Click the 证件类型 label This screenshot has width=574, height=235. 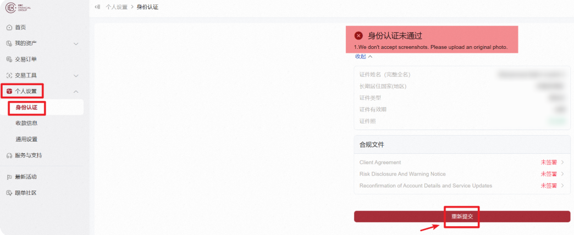(x=371, y=98)
